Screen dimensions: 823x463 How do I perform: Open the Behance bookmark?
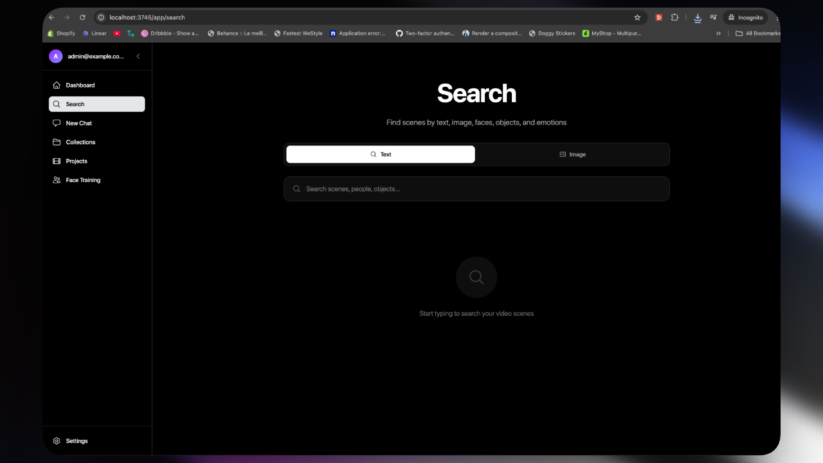pos(237,33)
